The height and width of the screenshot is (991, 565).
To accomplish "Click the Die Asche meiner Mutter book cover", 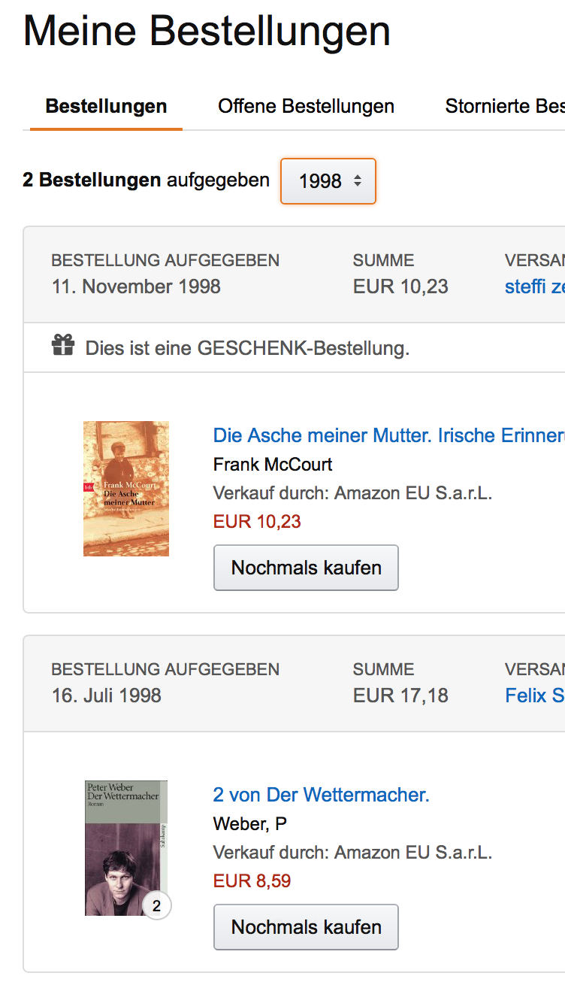I will click(x=126, y=489).
